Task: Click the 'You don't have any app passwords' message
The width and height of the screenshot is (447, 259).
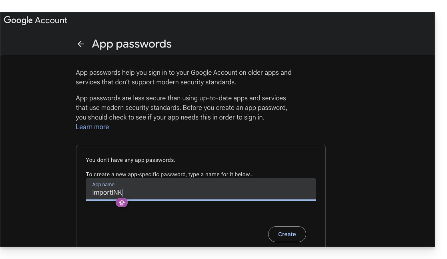Action: 130,160
